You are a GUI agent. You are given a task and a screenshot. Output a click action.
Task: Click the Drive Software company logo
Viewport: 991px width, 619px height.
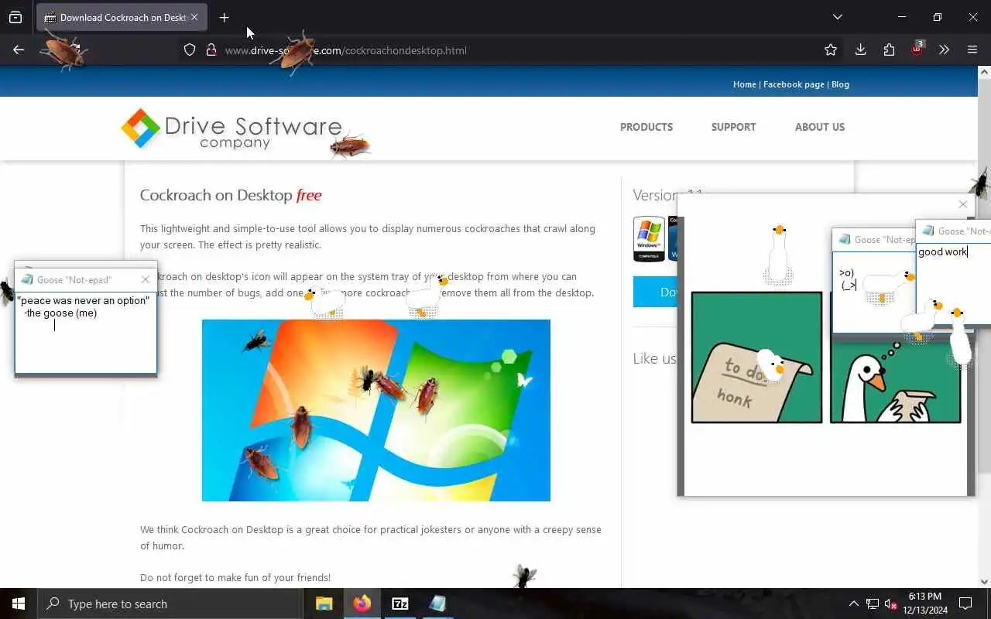tap(231, 129)
